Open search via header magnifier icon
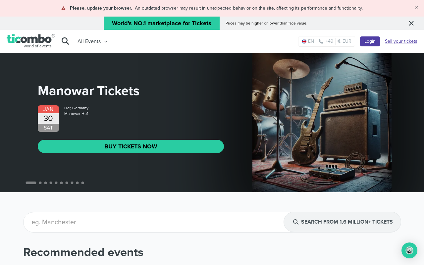 click(x=65, y=41)
